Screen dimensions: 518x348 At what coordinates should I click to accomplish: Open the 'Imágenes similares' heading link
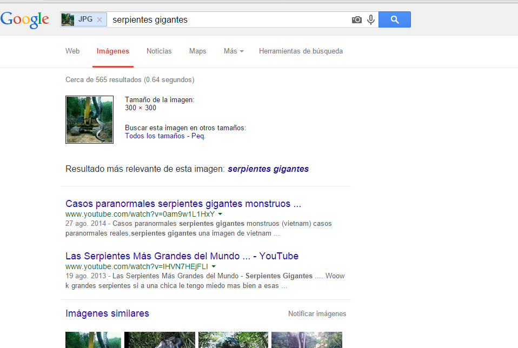point(107,313)
